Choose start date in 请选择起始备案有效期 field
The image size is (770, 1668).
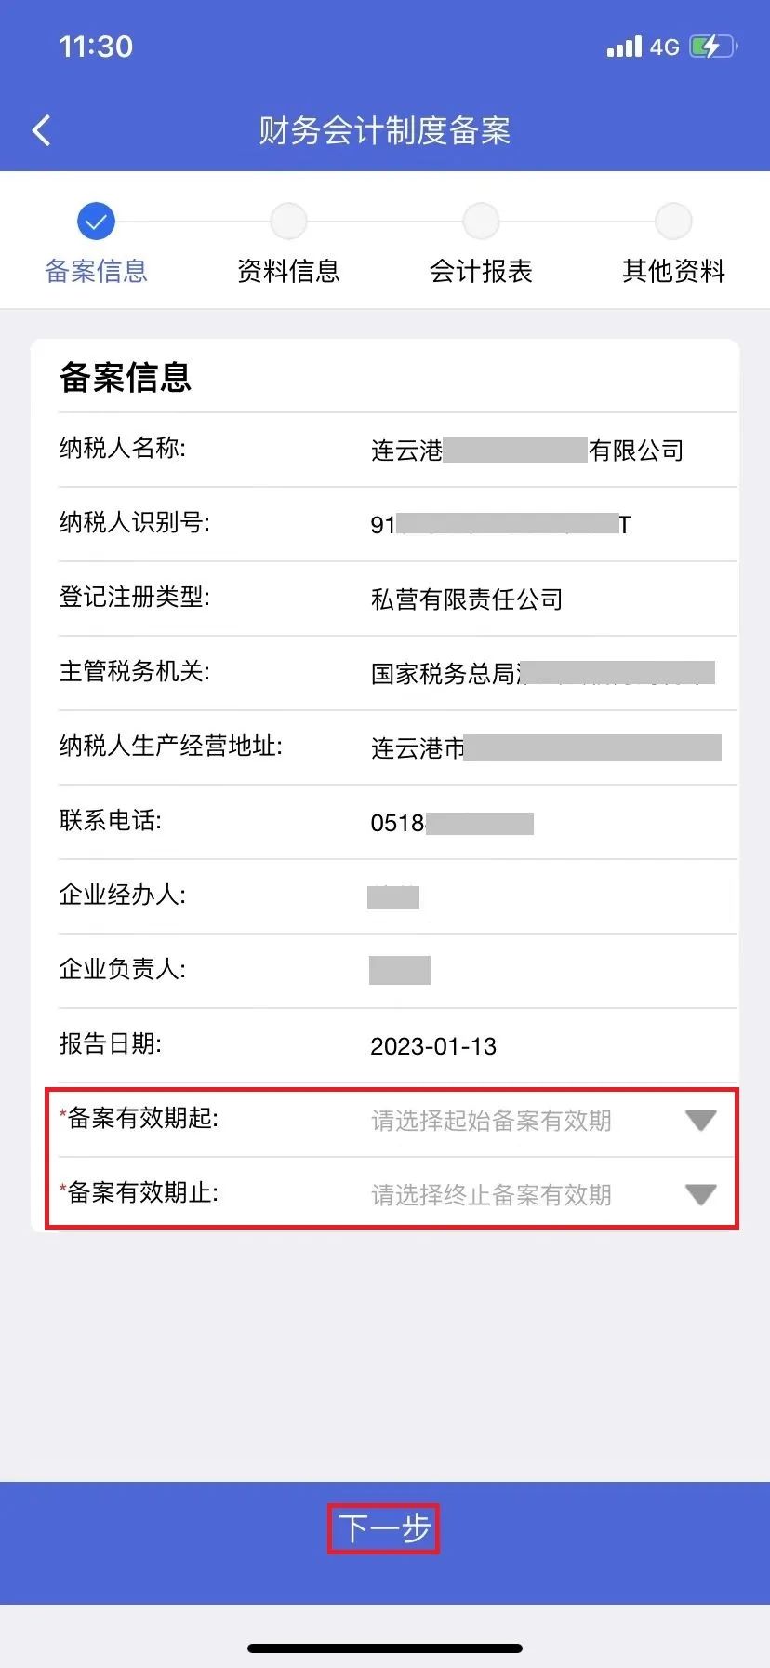tap(491, 1120)
